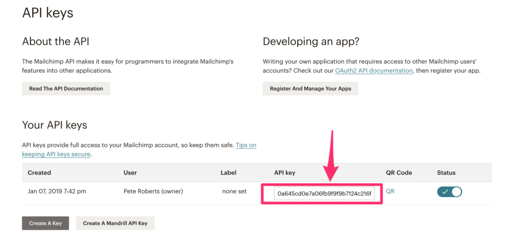Click the Created column header
The height and width of the screenshot is (244, 513).
(x=39, y=172)
